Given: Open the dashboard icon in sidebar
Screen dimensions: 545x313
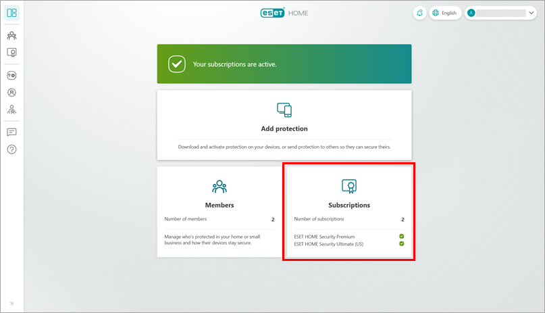Looking at the screenshot, I should click(x=11, y=13).
